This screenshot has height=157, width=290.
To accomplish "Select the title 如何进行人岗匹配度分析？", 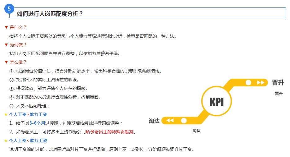I will point(50,14).
